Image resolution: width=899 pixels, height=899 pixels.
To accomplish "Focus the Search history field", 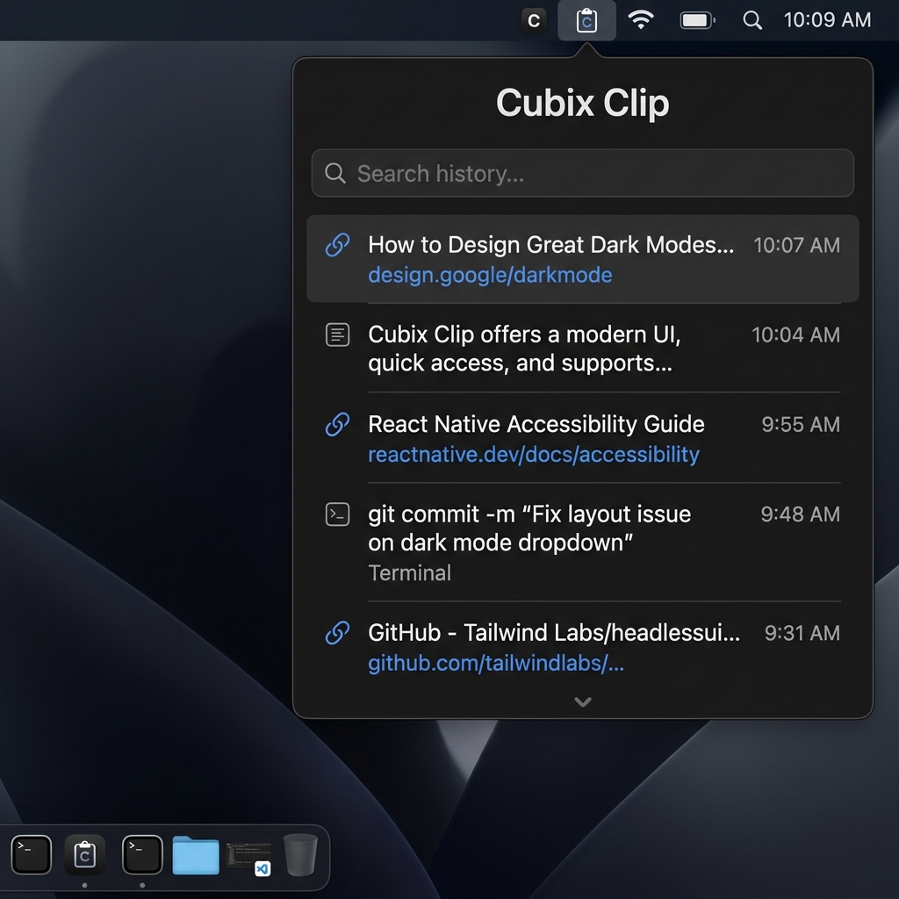I will coord(583,173).
